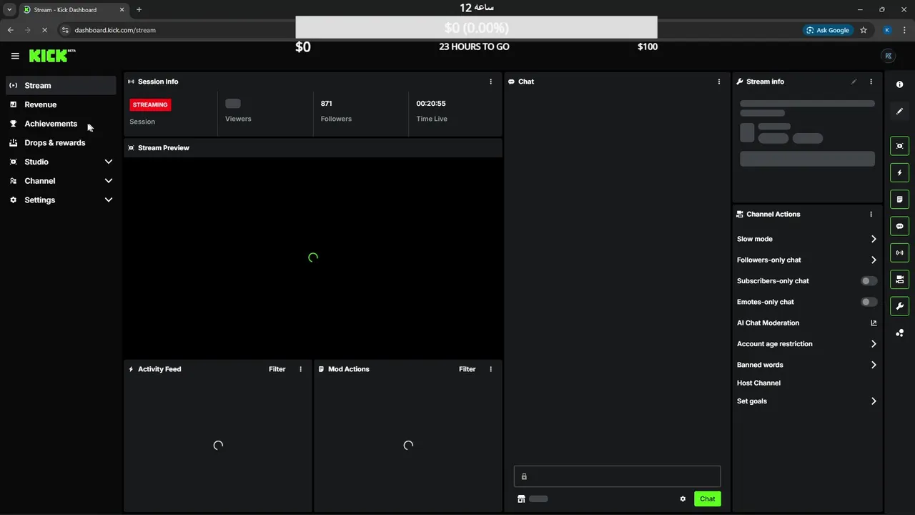Open Set goals chevron
Screen dimensions: 915x515
[x=874, y=401]
